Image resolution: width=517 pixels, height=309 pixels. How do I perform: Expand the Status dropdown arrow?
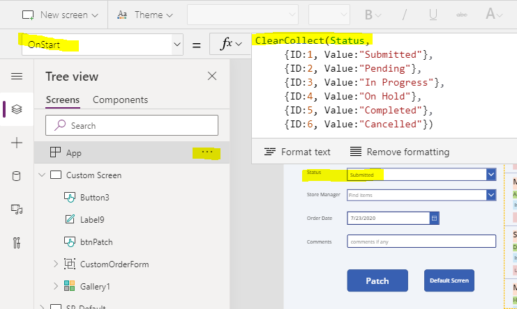tap(491, 175)
